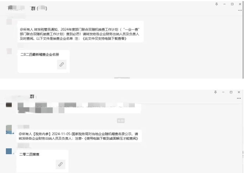Viewport: 244px width, 173px height.
Task: Click the group name title in upper chat
Action: coord(27,8)
